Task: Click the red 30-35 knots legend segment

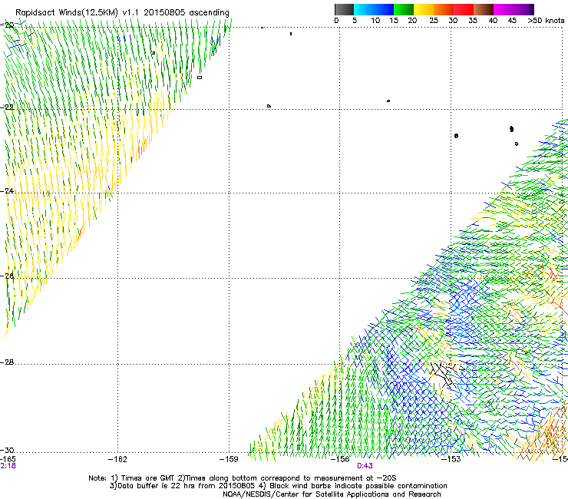Action: [x=464, y=9]
